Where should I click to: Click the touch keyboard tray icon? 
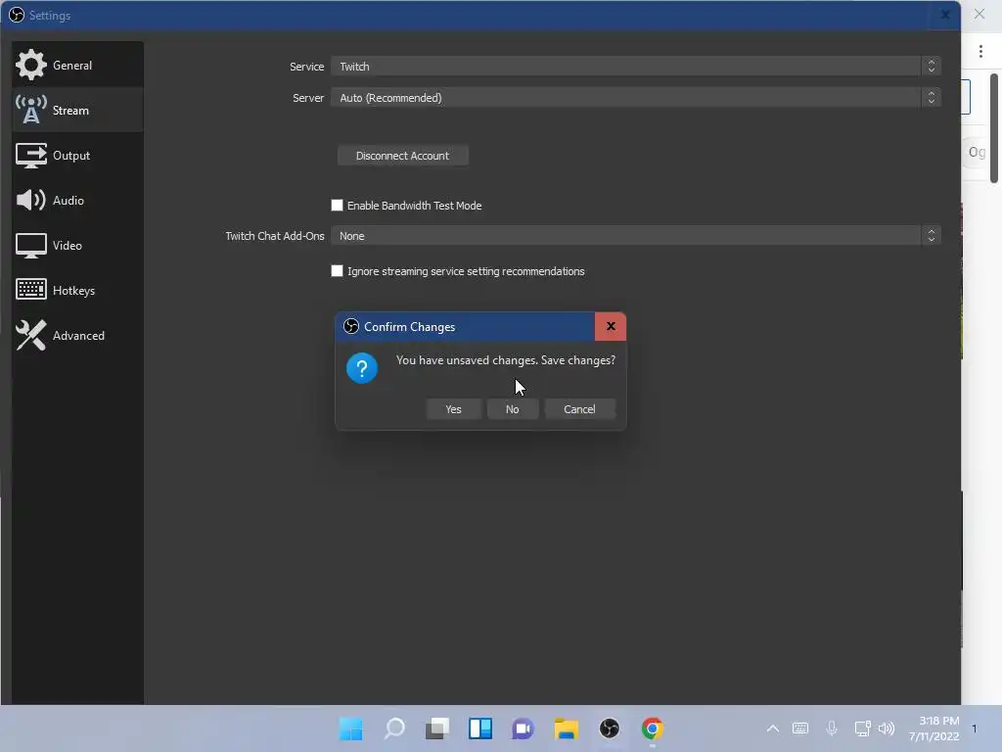point(800,728)
